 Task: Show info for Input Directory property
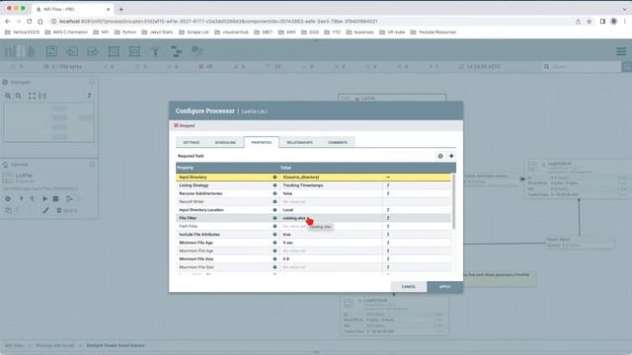(275, 177)
